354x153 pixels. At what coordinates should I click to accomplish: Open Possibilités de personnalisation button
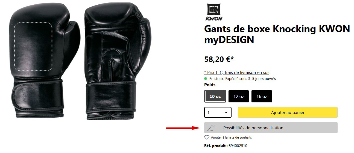[x=271, y=128]
